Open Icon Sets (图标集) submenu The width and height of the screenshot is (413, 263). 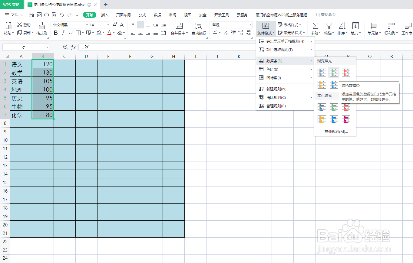pyautogui.click(x=286, y=78)
